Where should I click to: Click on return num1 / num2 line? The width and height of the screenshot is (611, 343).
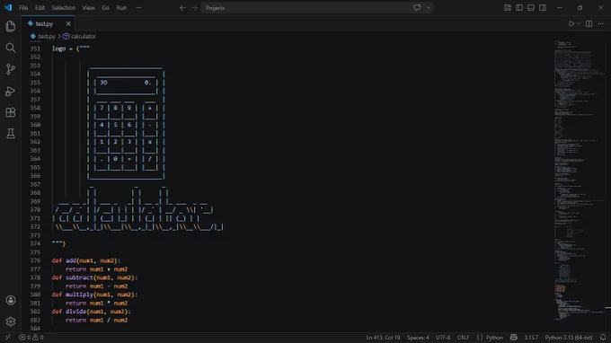pyautogui.click(x=97, y=320)
